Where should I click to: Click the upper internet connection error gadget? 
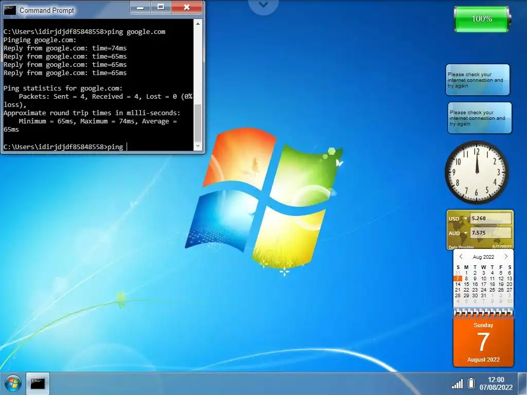(x=478, y=80)
